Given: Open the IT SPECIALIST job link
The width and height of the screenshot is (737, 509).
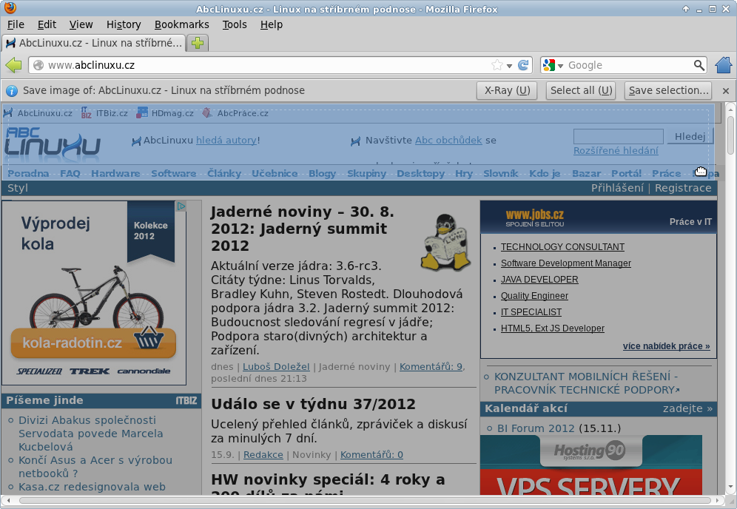Looking at the screenshot, I should point(531,312).
